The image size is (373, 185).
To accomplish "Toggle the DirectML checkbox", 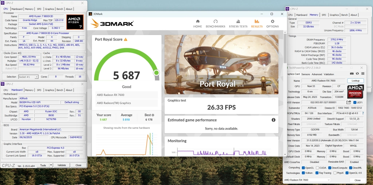I will (350, 168).
